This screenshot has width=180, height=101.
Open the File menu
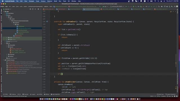[x=17, y=1]
